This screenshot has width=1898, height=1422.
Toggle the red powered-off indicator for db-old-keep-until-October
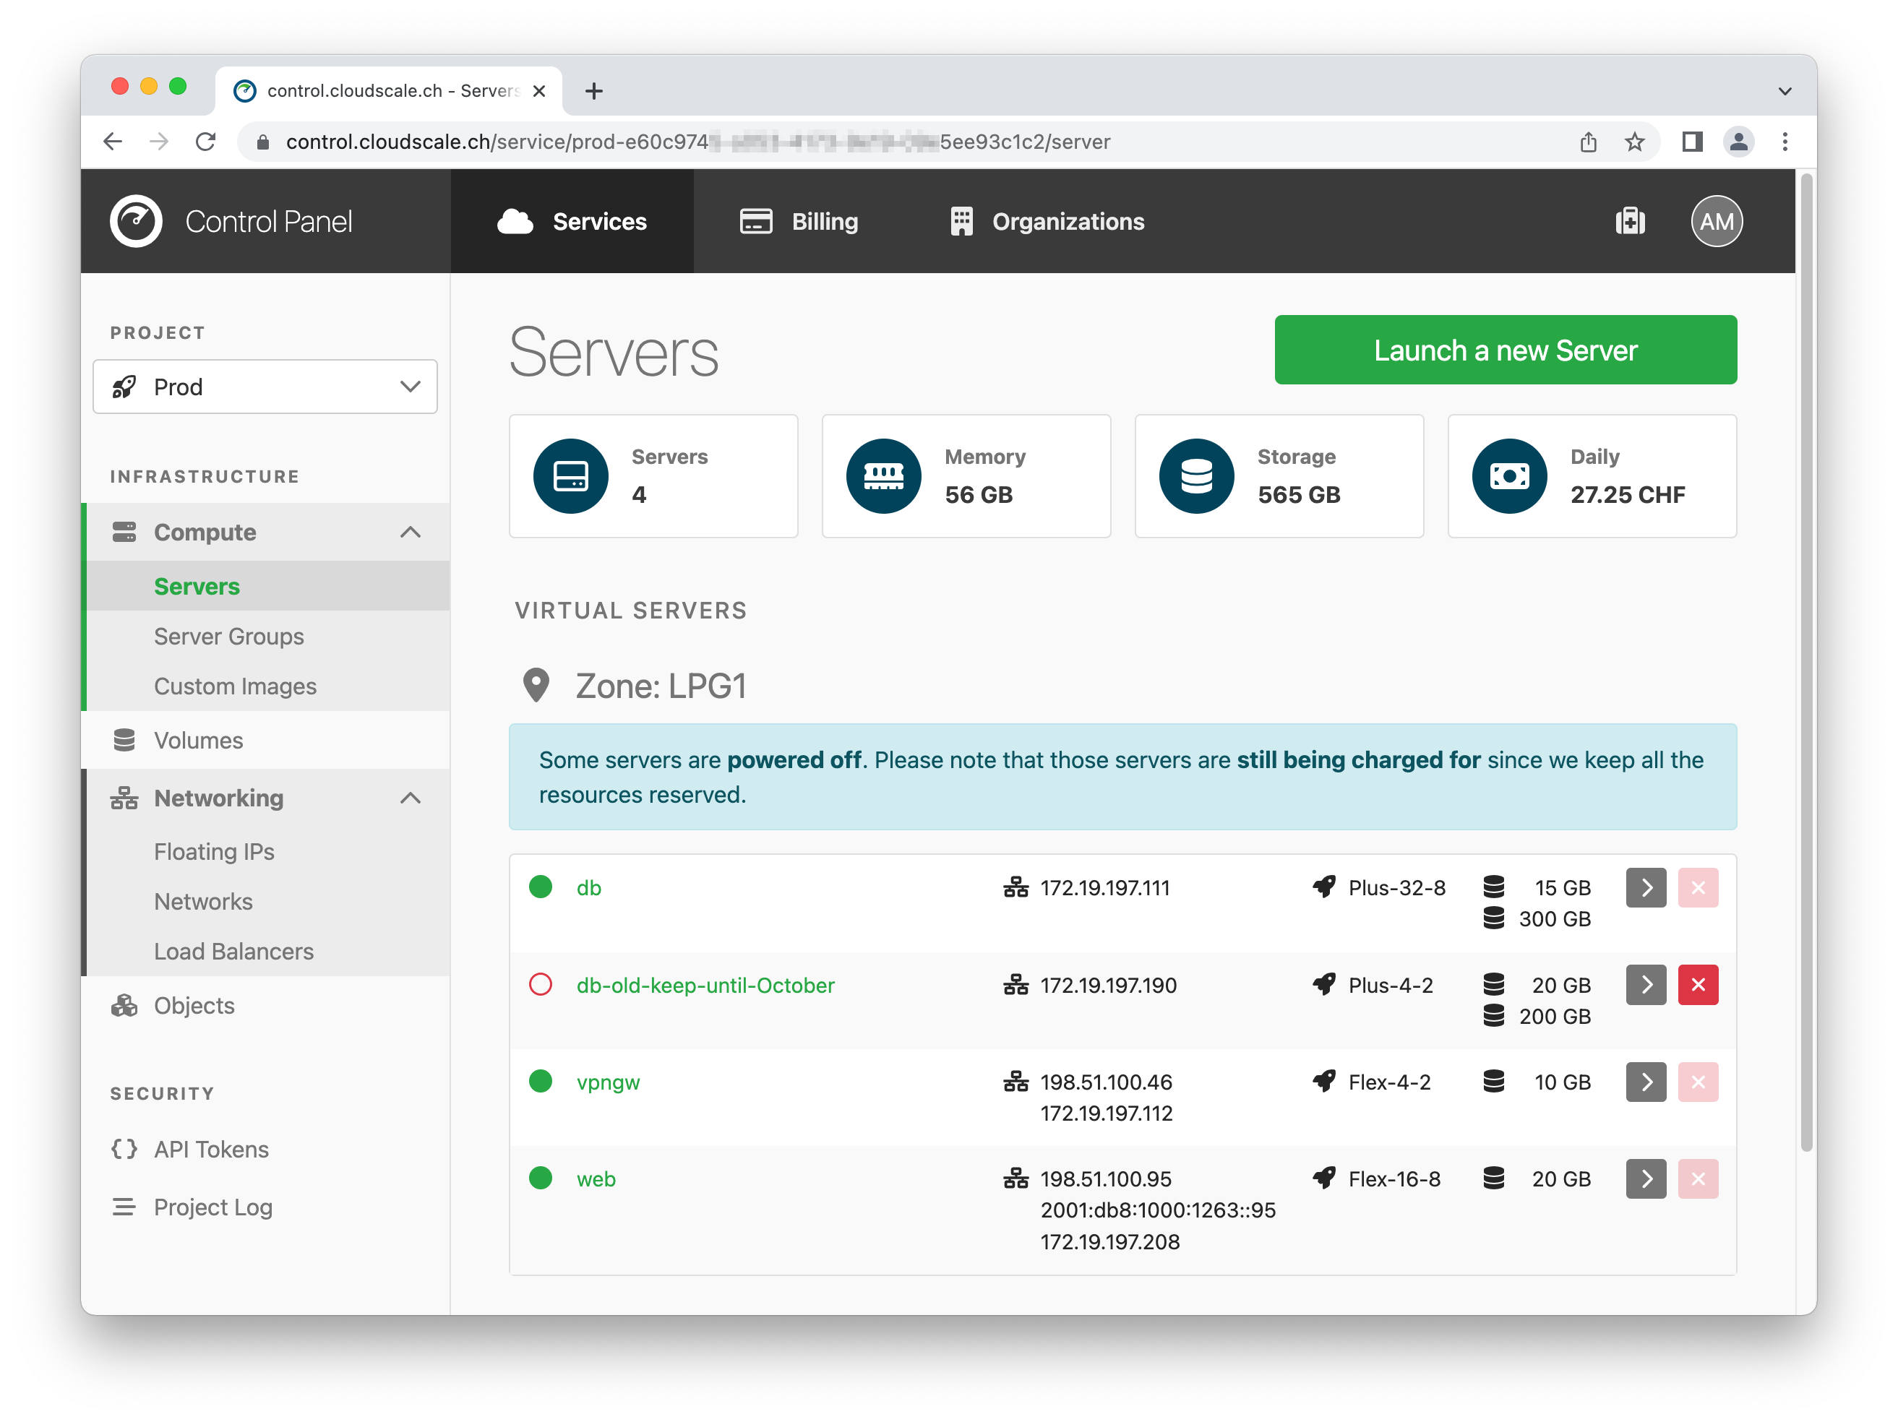point(541,984)
